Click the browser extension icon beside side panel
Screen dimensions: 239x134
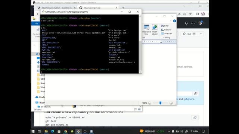[x=203, y=14]
